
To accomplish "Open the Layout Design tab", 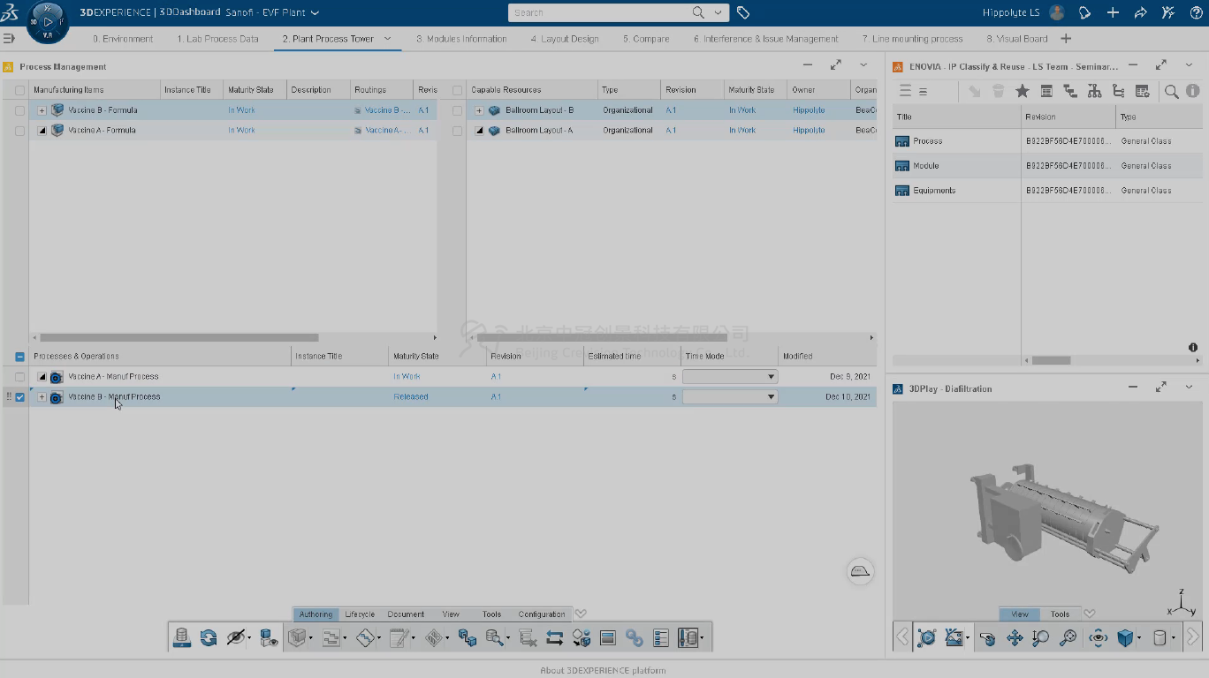I will (565, 39).
